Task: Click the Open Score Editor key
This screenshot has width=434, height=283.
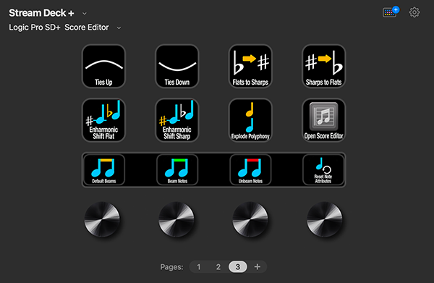Action: [324, 120]
